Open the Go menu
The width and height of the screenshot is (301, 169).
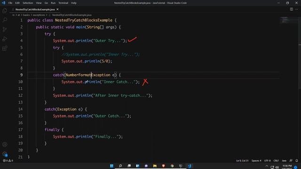coord(46,3)
